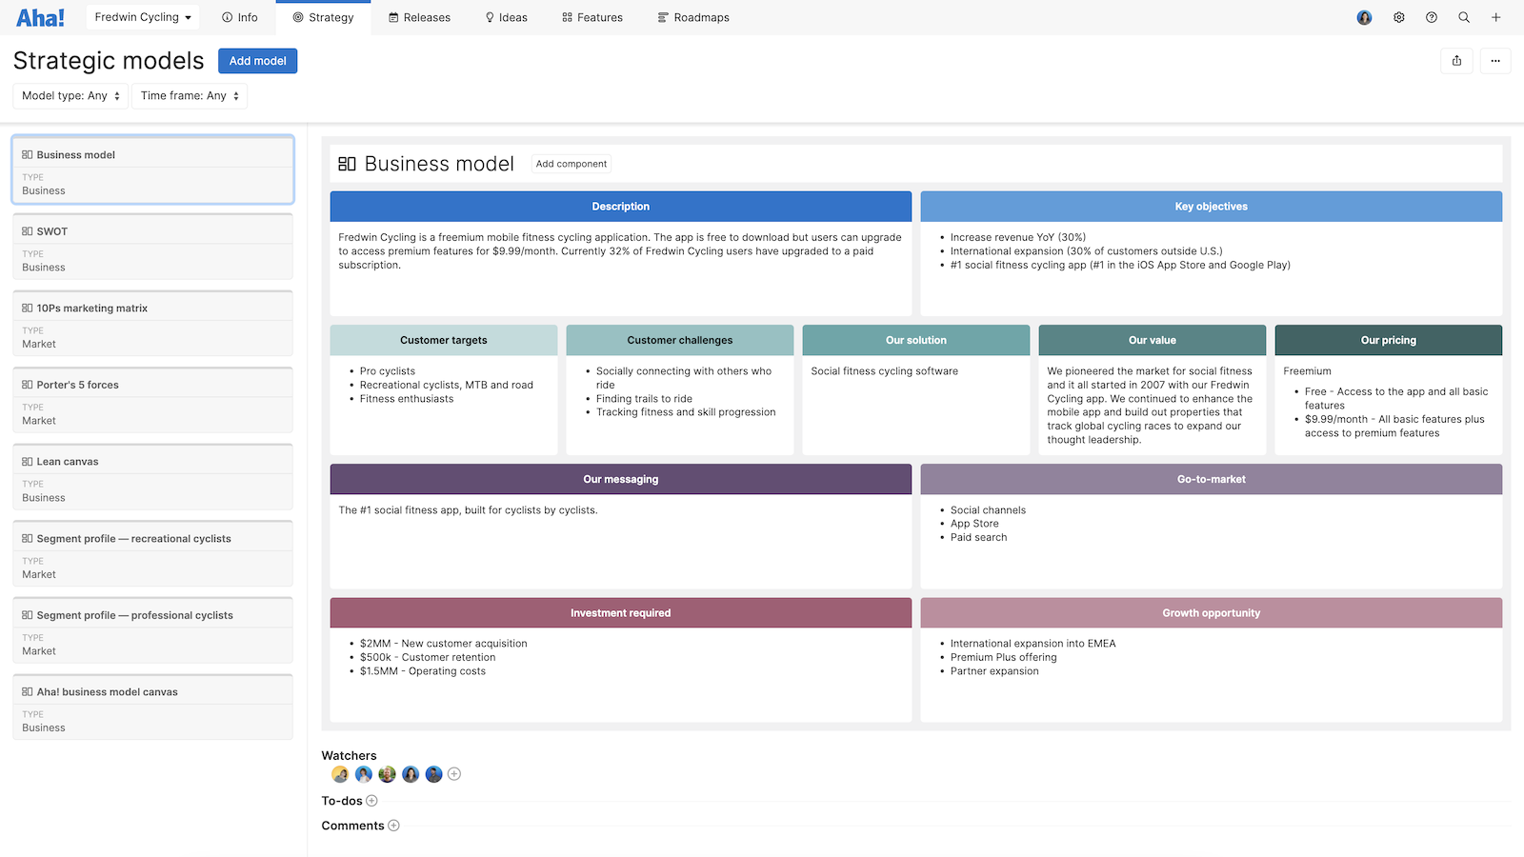This screenshot has width=1524, height=857.
Task: Click the share export icon button
Action: coord(1456,61)
